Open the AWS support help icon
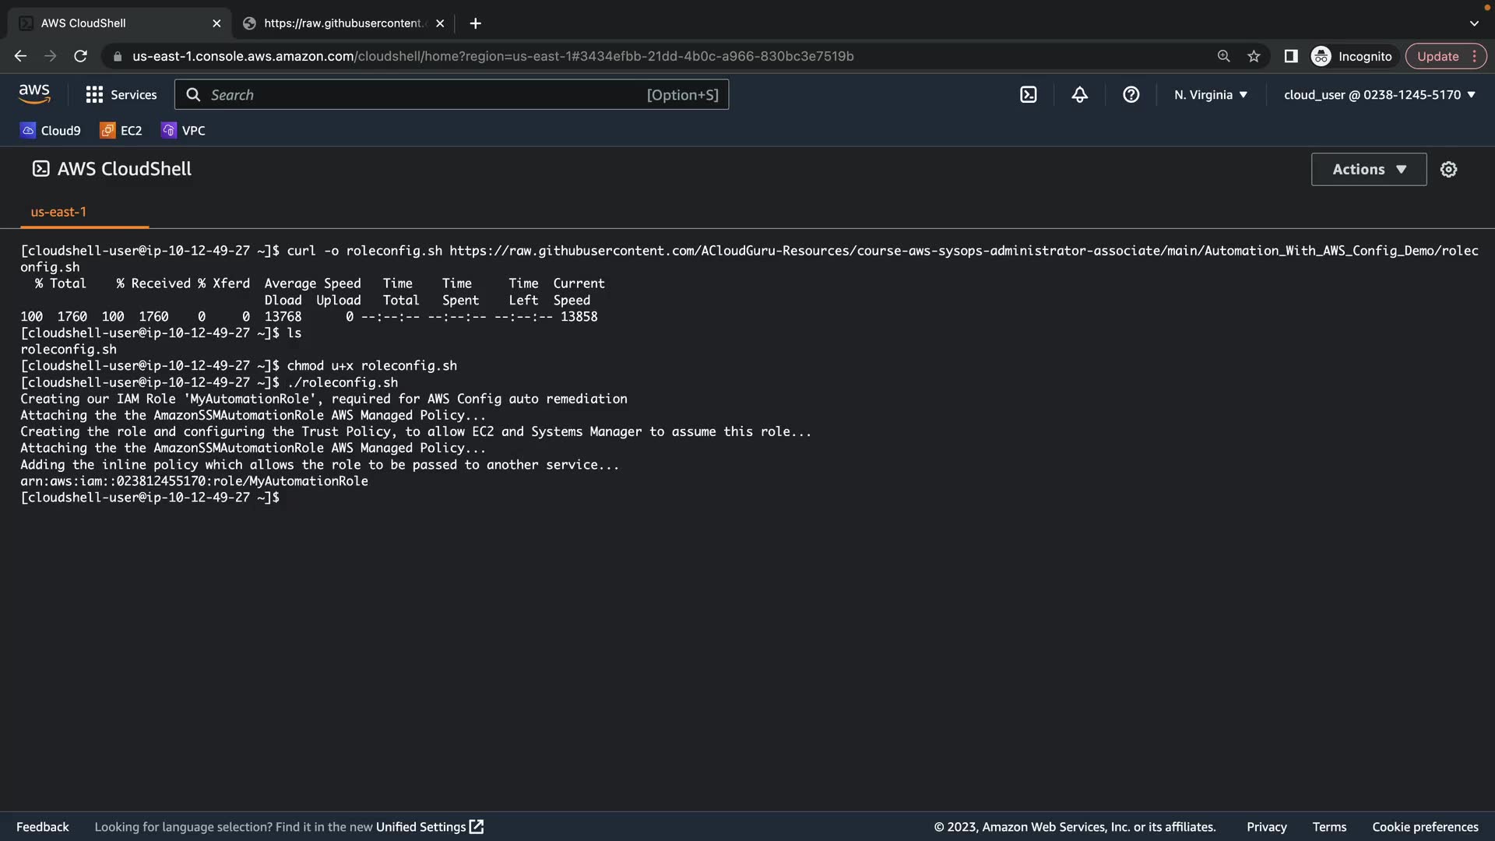The width and height of the screenshot is (1495, 841). (x=1131, y=95)
